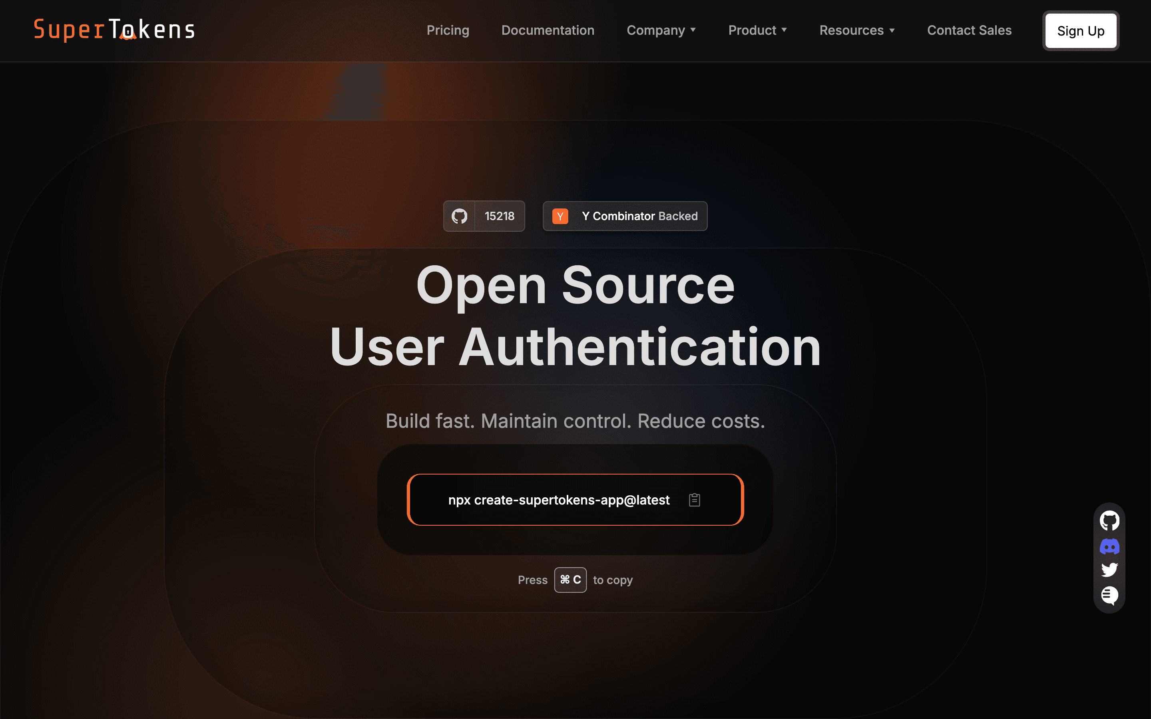Open the Y Combinator Backed badge

pyautogui.click(x=625, y=216)
